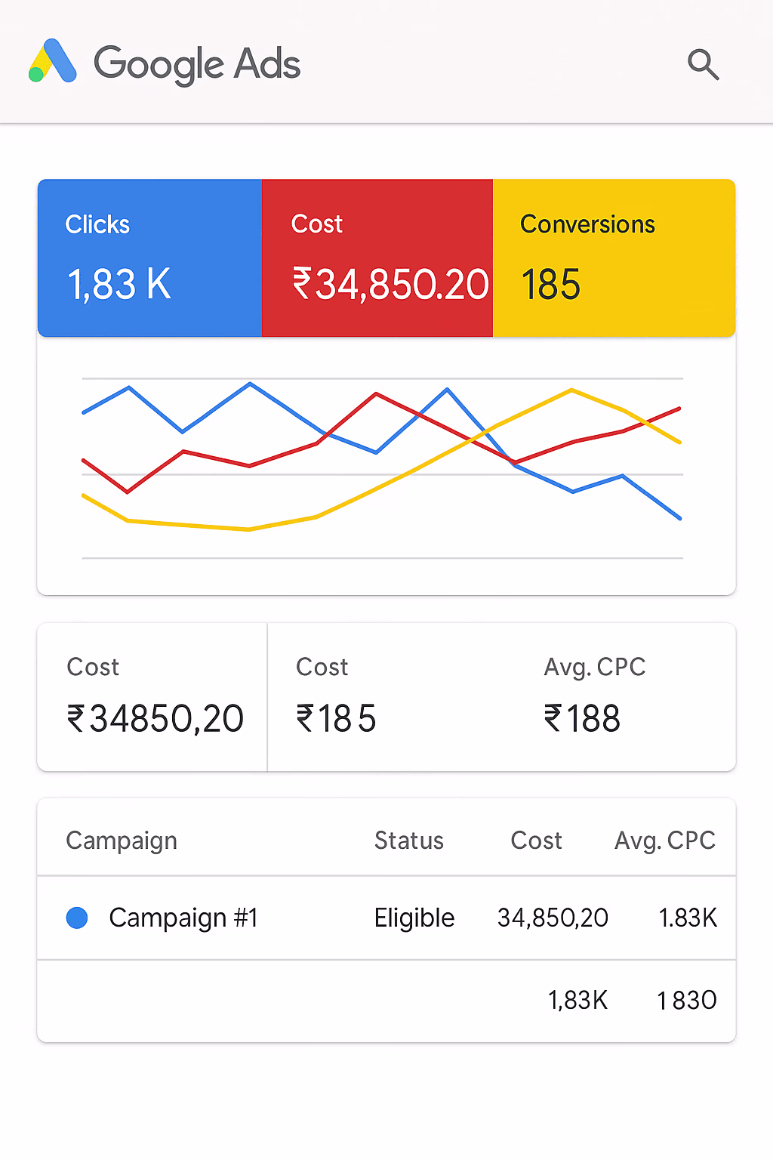Open the first Cost metric selector
773x1160 pixels.
pyautogui.click(x=151, y=695)
